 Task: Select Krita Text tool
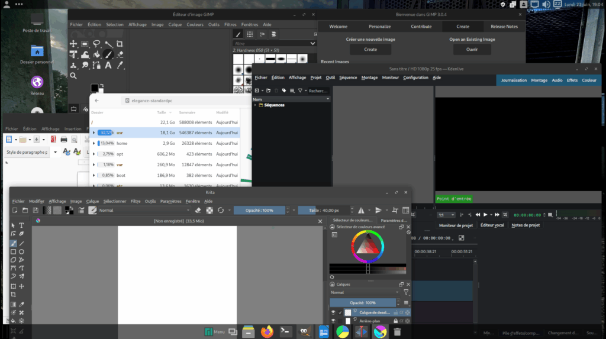[x=22, y=225]
